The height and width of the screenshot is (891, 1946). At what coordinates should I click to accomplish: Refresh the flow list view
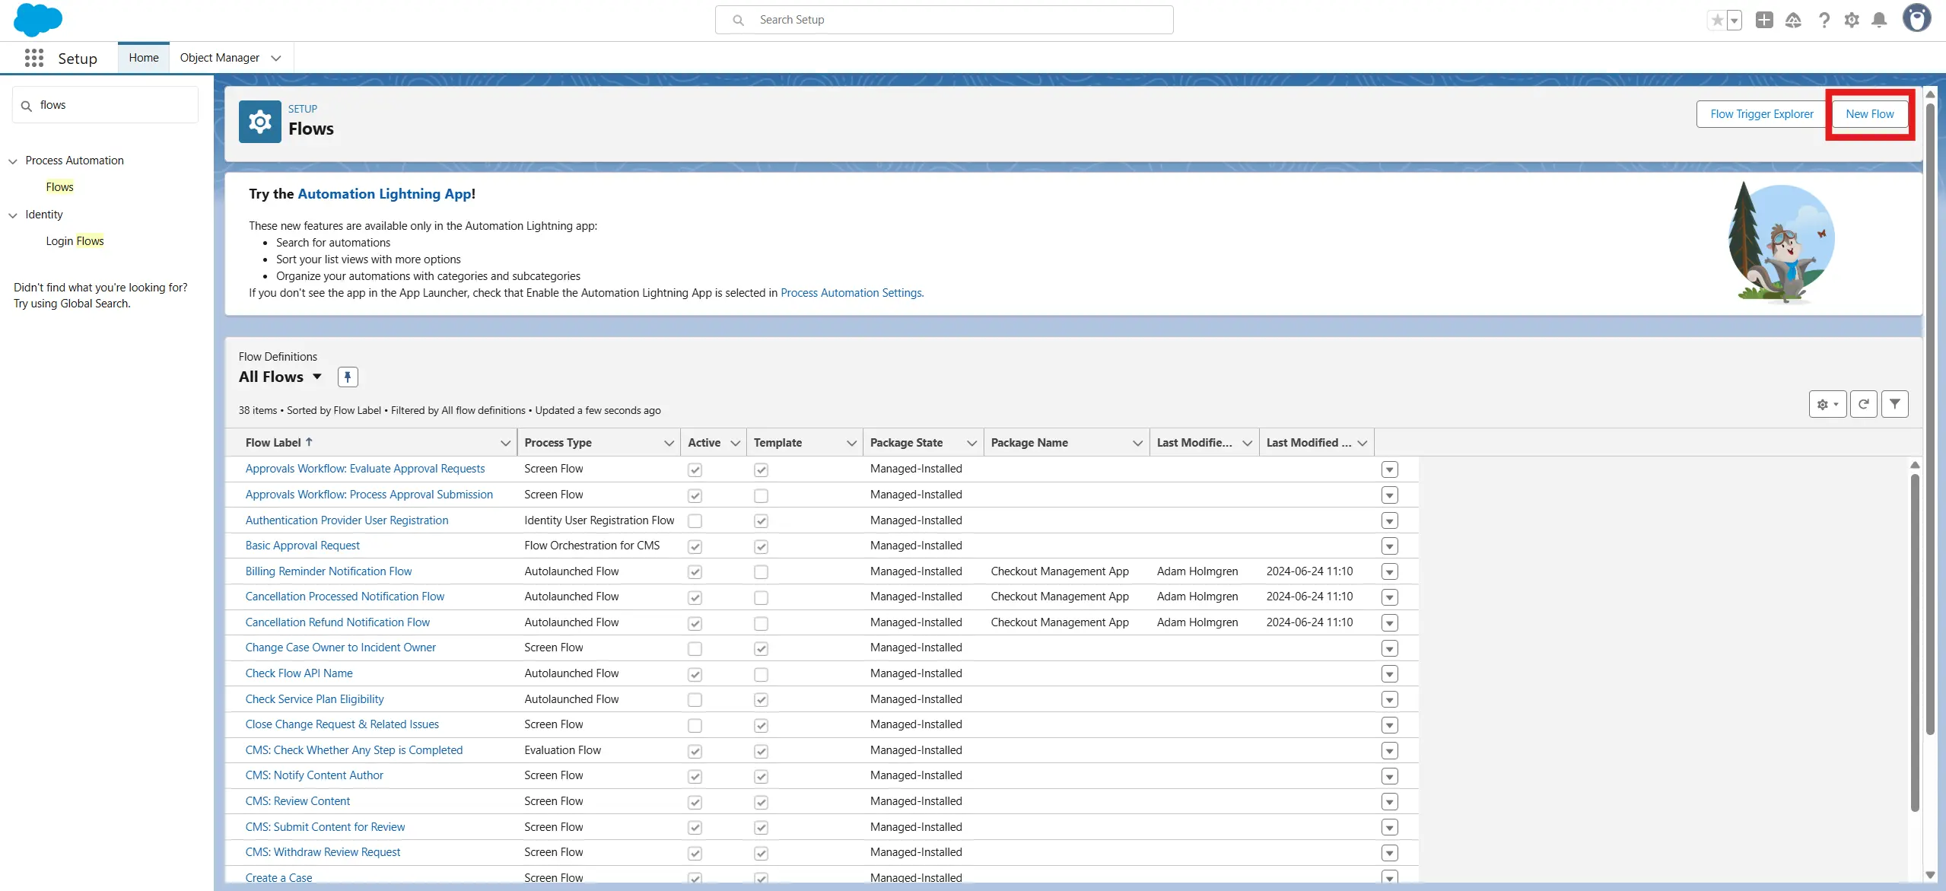click(1863, 404)
